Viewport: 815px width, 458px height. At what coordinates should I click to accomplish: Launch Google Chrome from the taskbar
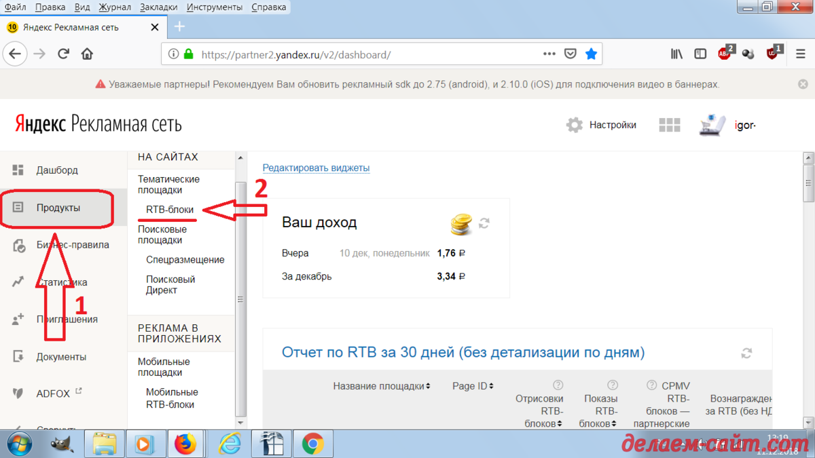coord(312,444)
